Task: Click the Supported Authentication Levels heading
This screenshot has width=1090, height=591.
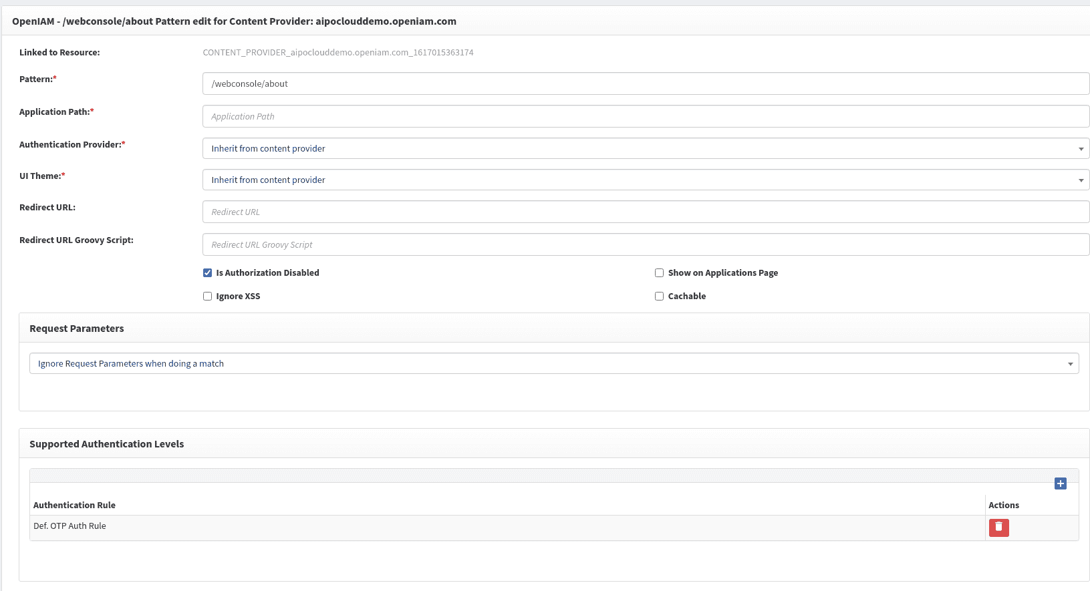Action: (x=107, y=444)
